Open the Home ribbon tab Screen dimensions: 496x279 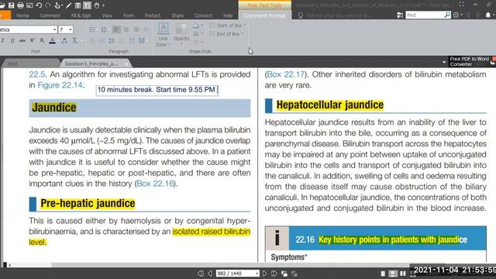(22, 15)
